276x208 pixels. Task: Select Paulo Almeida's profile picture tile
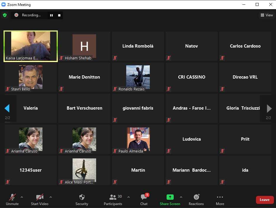pyautogui.click(x=138, y=139)
